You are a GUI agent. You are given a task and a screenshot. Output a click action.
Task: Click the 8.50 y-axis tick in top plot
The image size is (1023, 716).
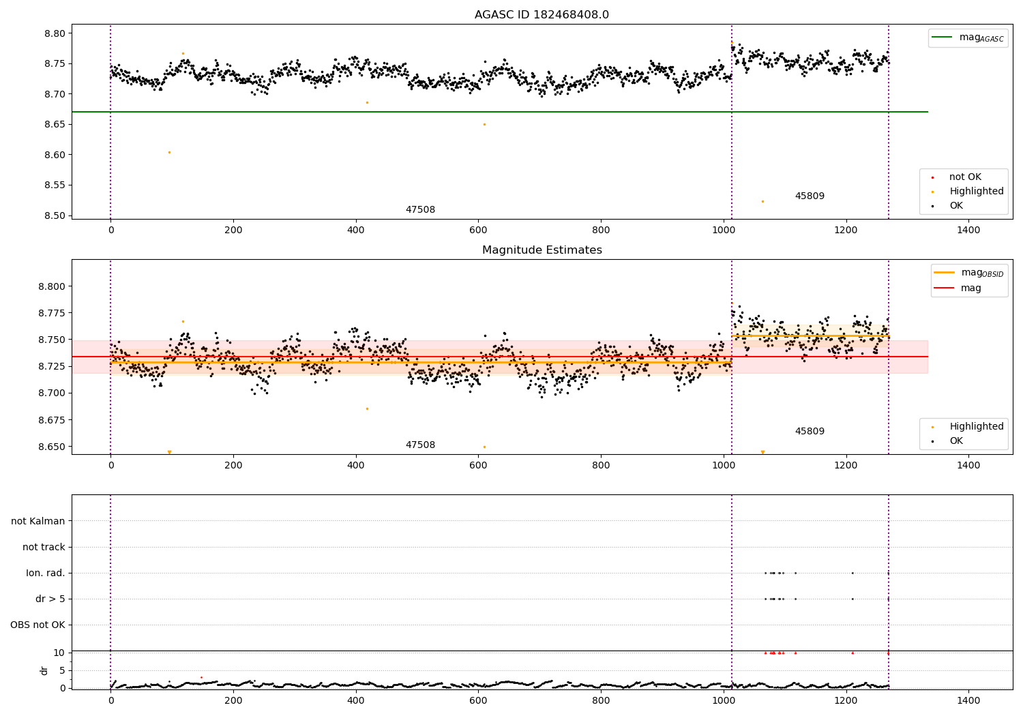click(x=55, y=215)
